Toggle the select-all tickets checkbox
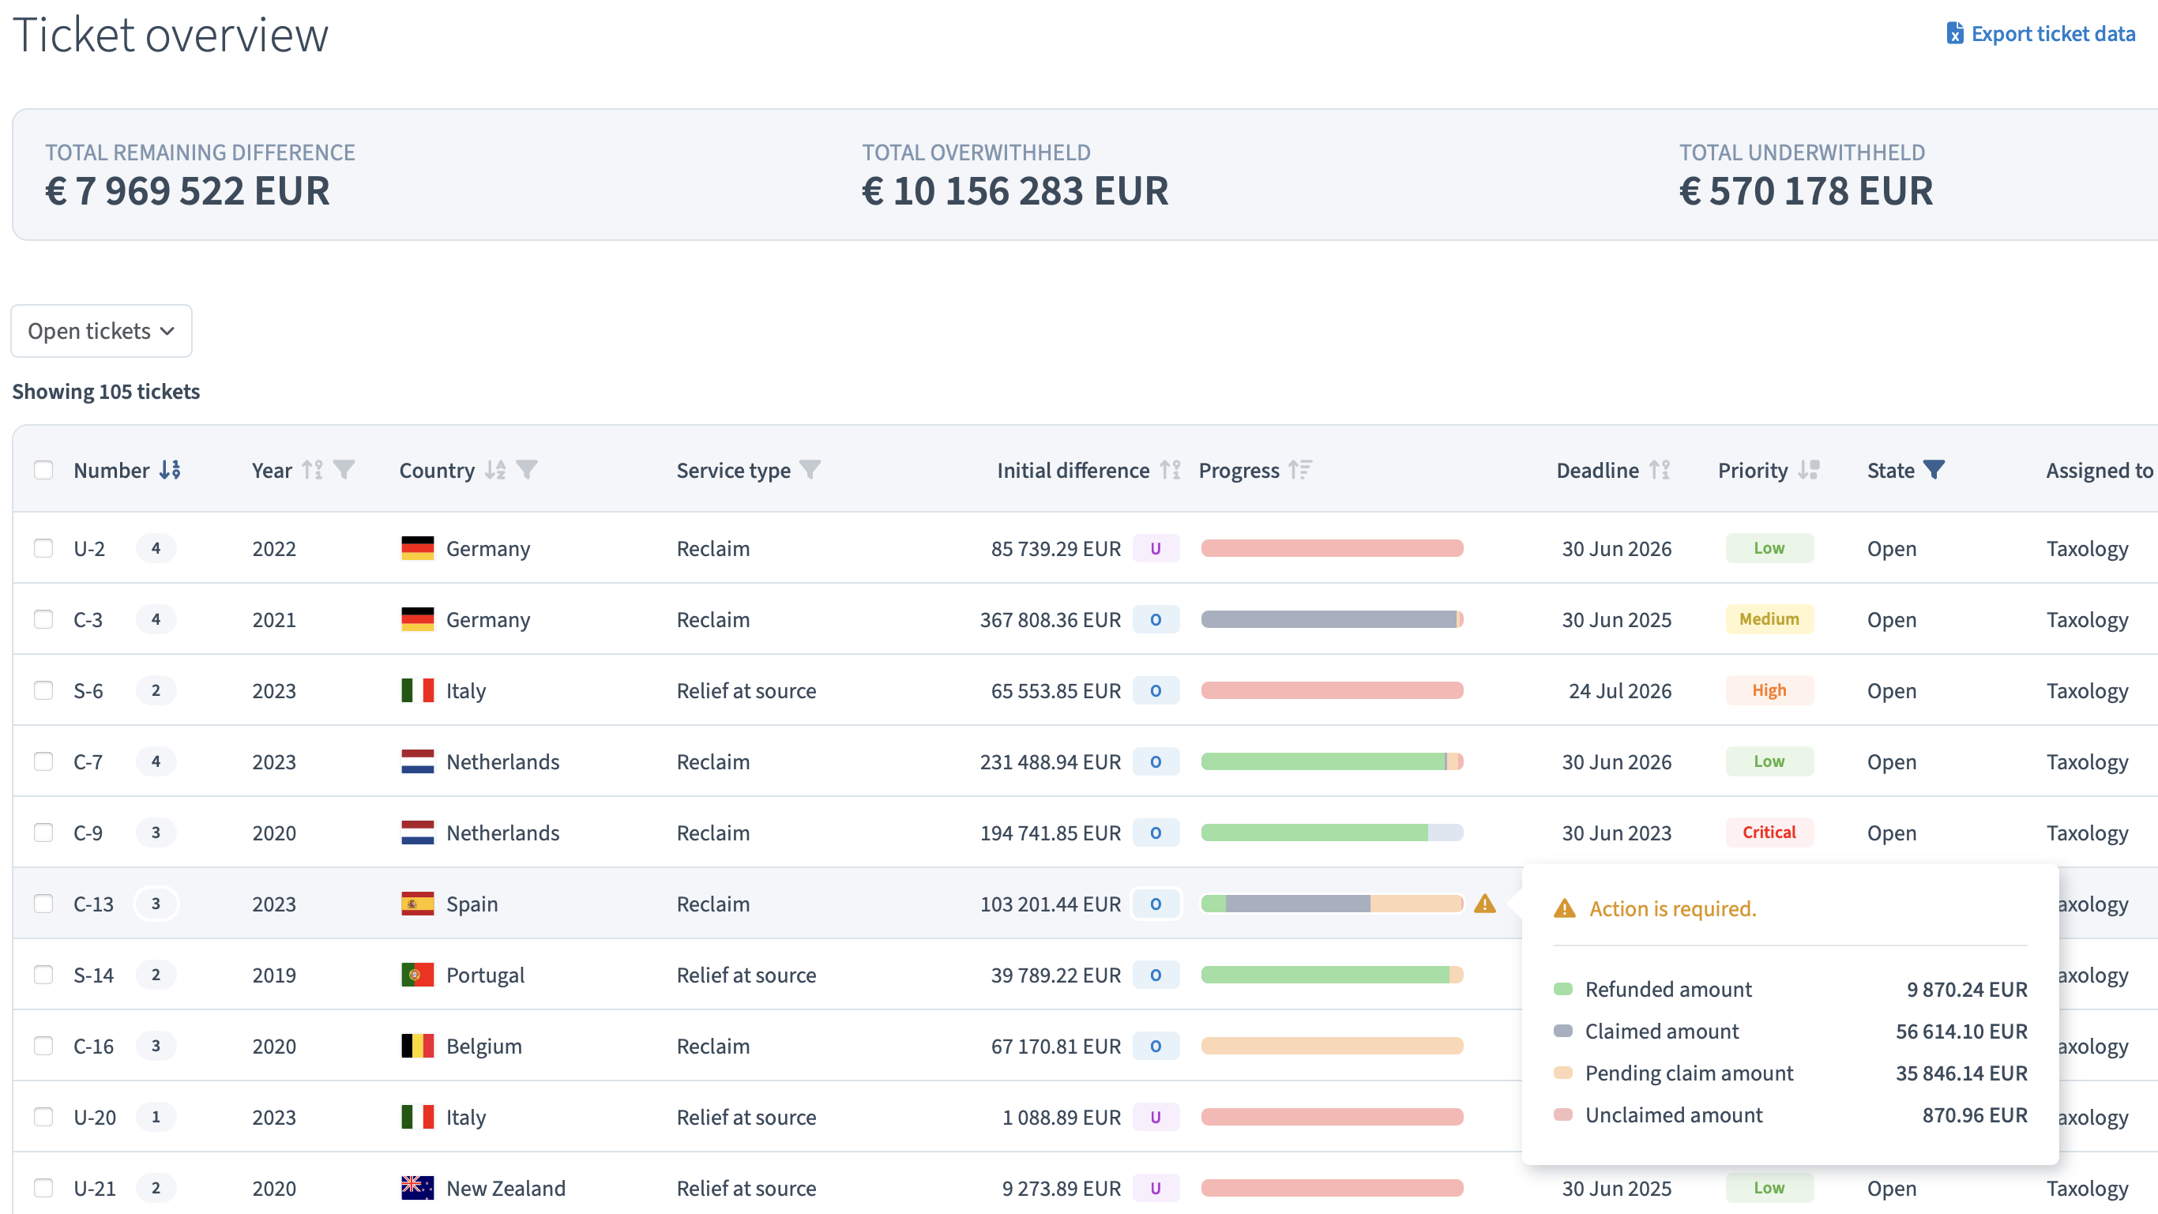Image resolution: width=2158 pixels, height=1214 pixels. pyautogui.click(x=43, y=470)
